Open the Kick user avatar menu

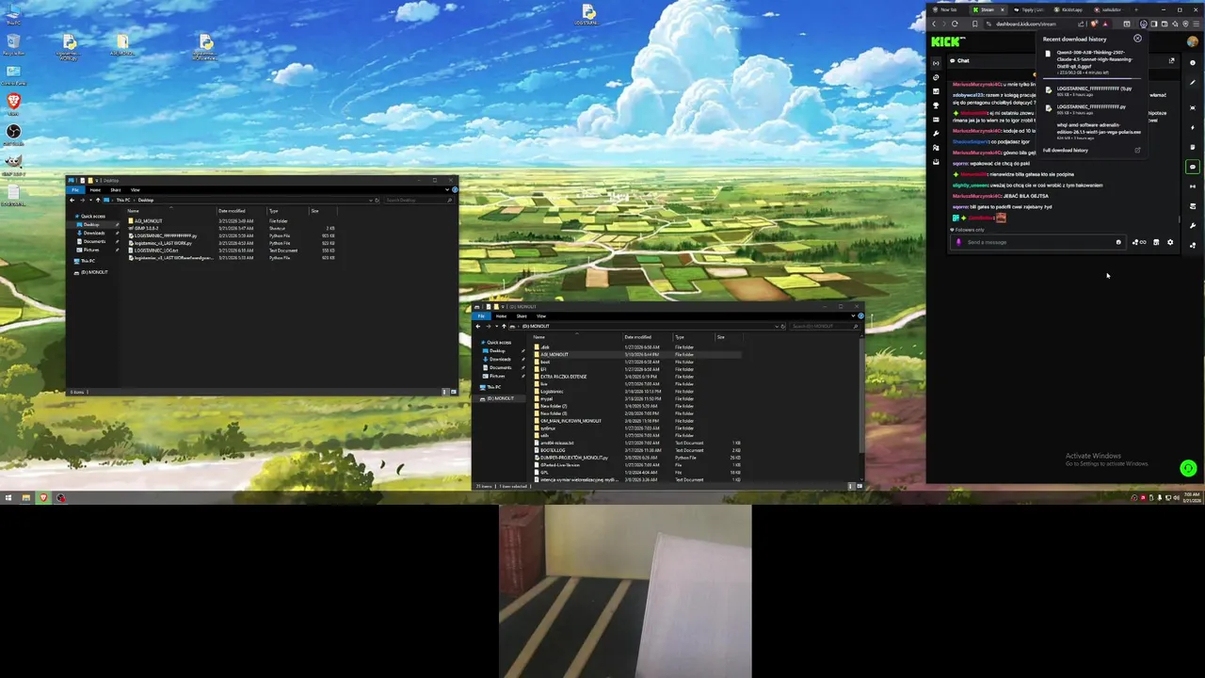1192,41
